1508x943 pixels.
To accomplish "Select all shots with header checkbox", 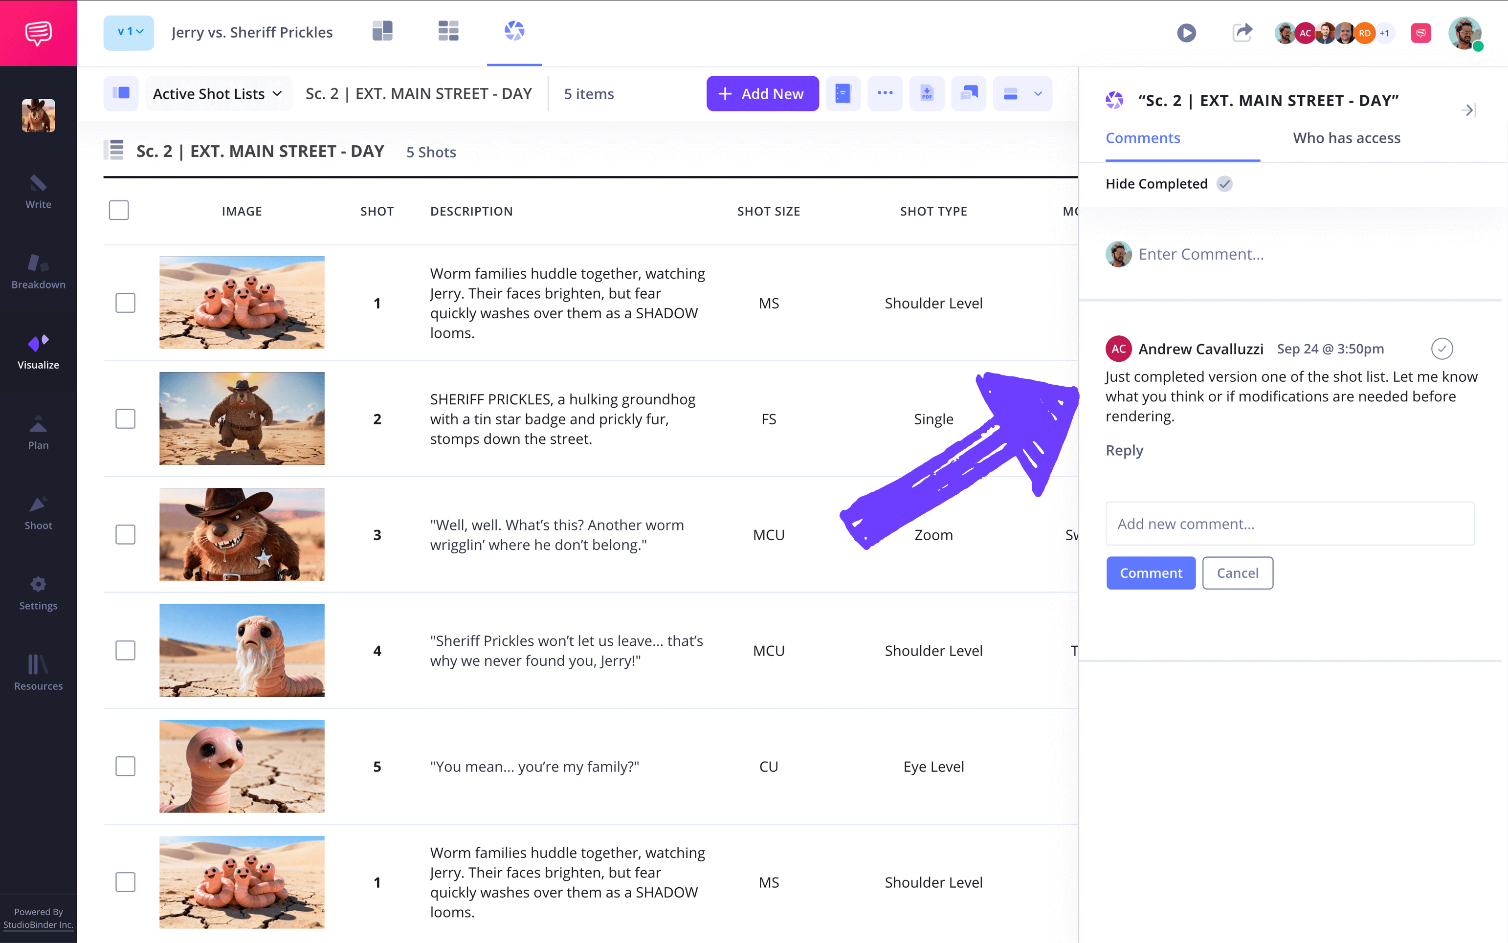I will coord(118,211).
